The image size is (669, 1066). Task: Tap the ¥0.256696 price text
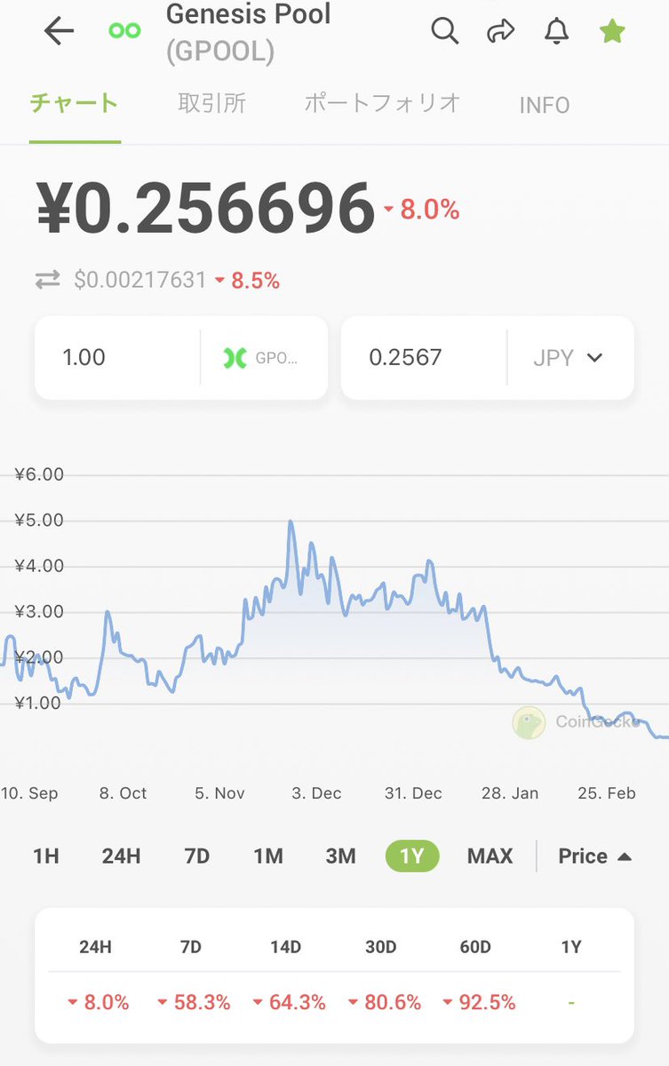205,210
